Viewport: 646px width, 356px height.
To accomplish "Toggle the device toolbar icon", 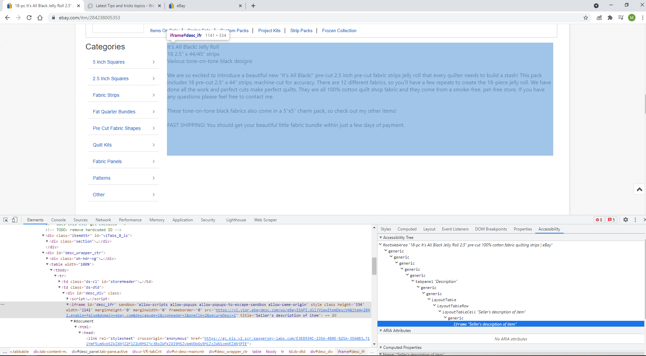I will point(15,220).
